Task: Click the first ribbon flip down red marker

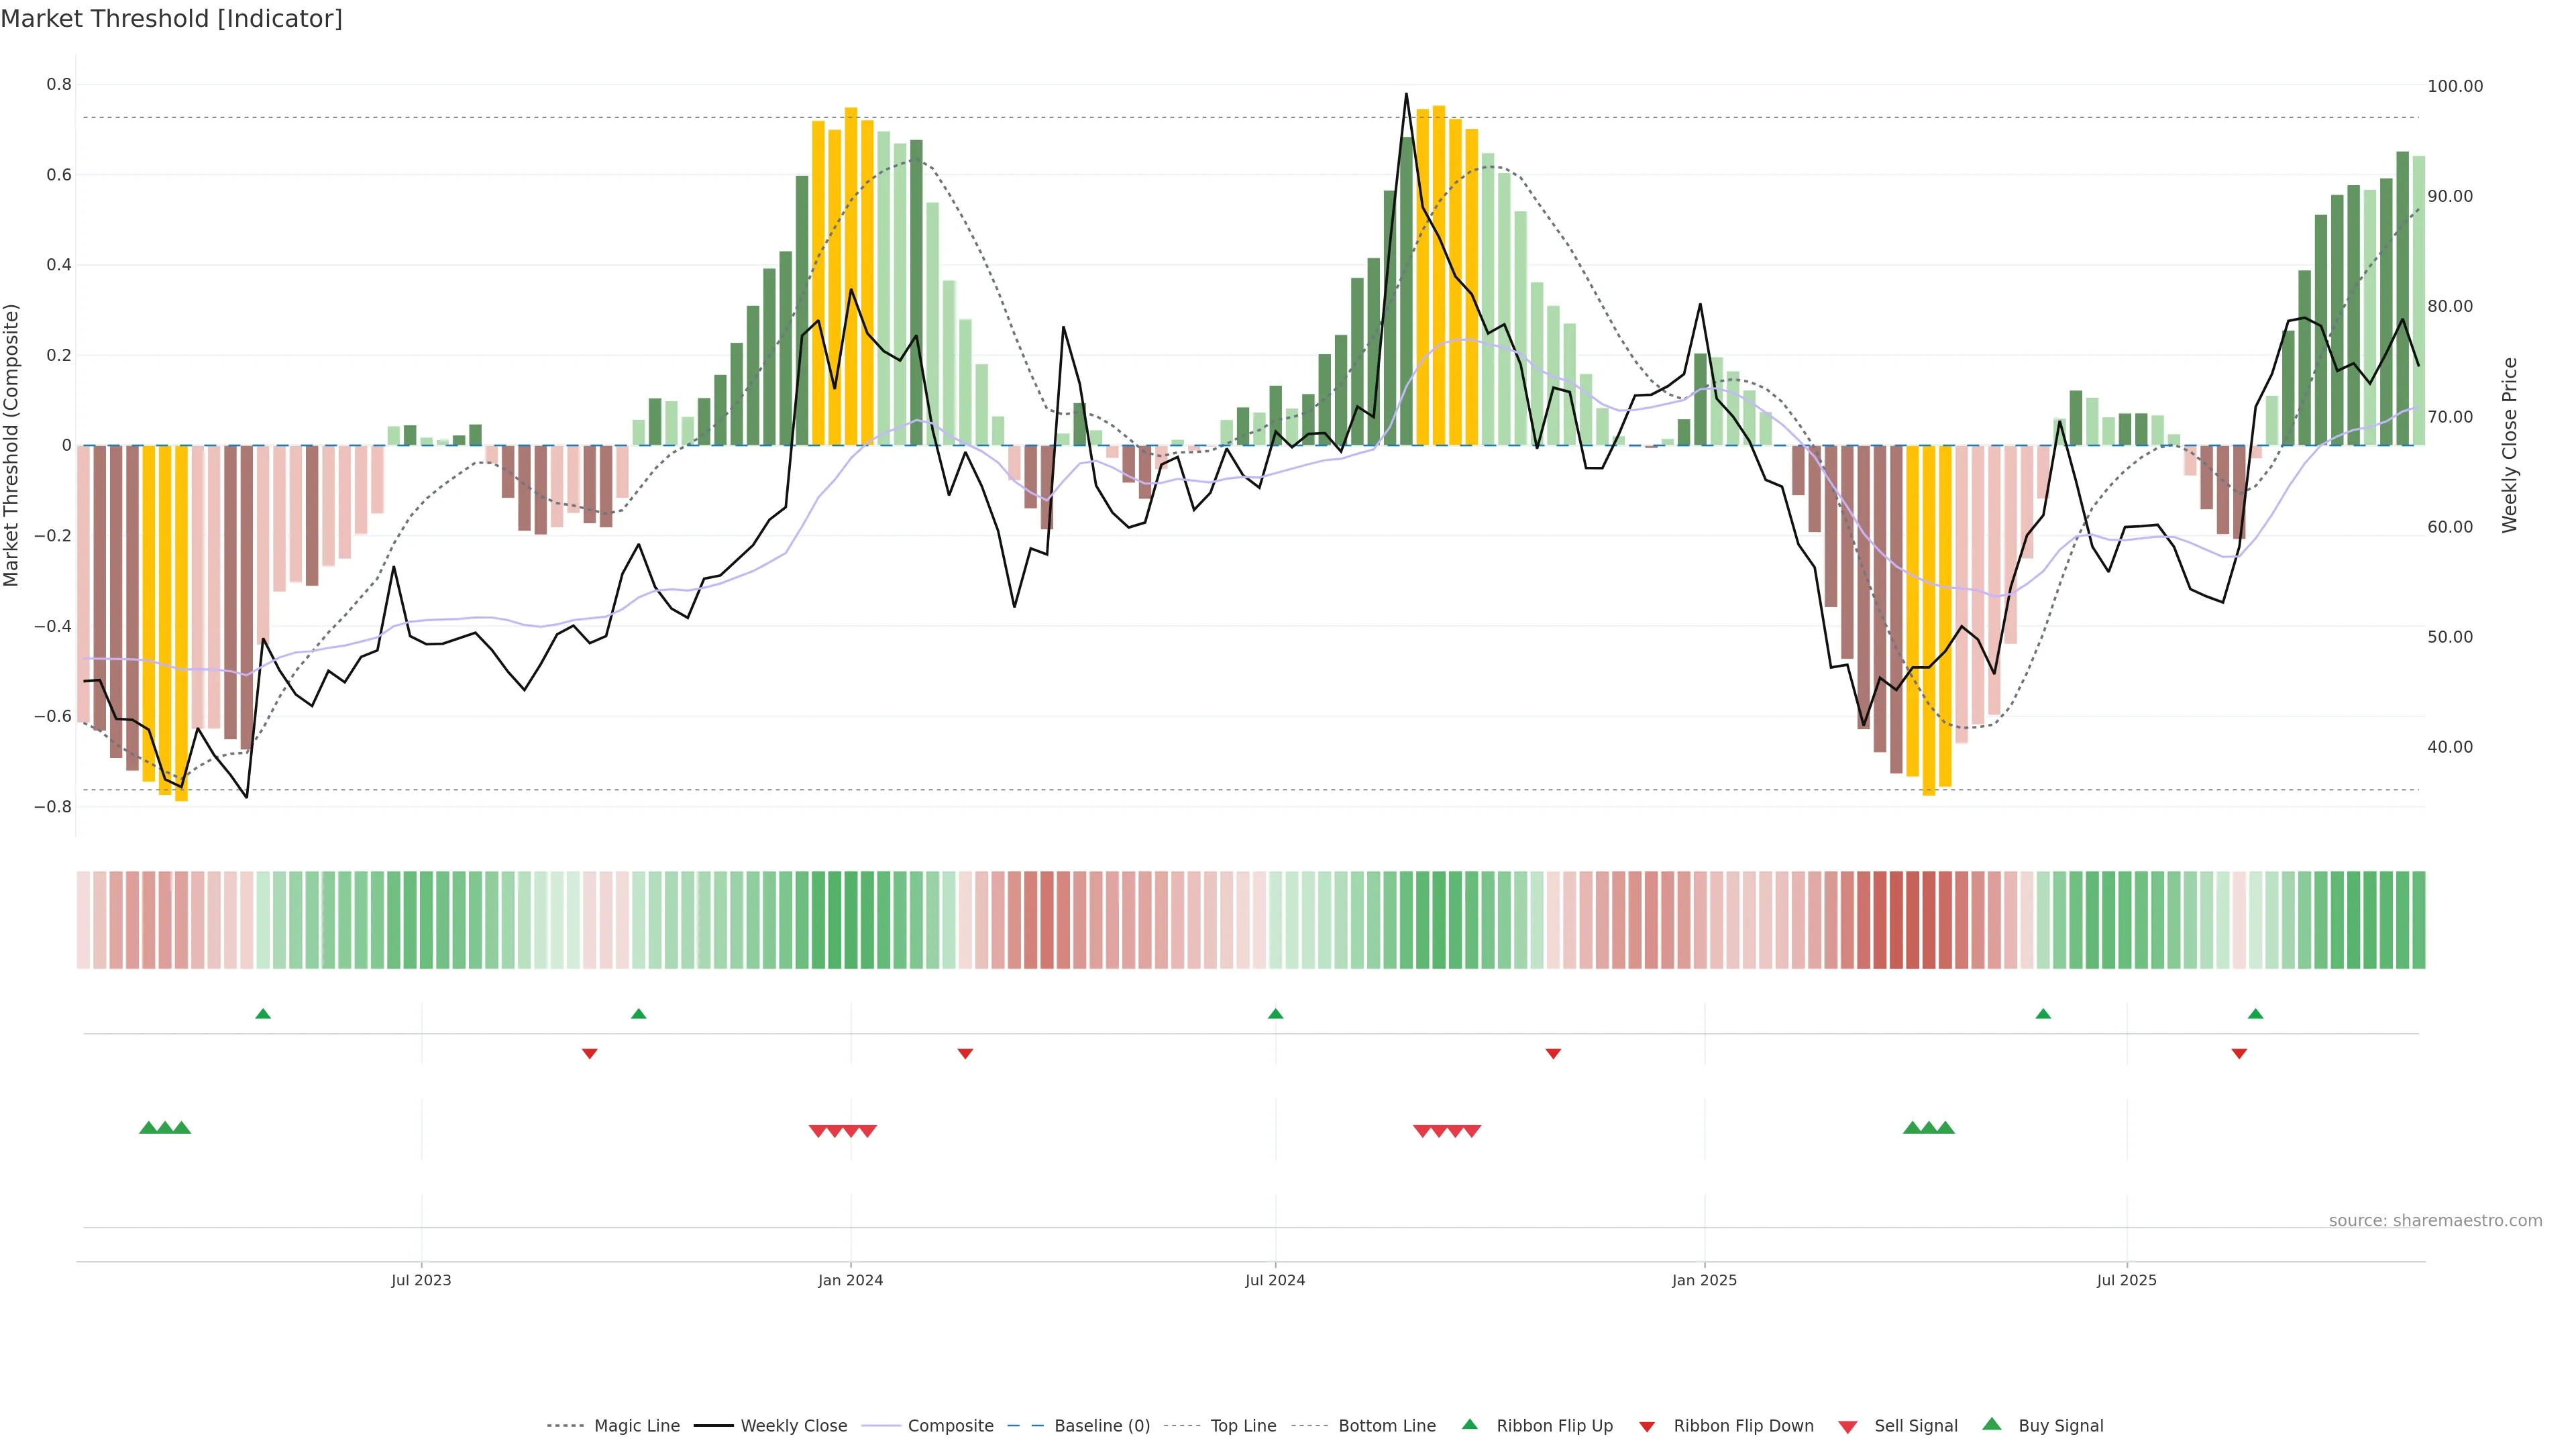Action: pyautogui.click(x=589, y=1054)
